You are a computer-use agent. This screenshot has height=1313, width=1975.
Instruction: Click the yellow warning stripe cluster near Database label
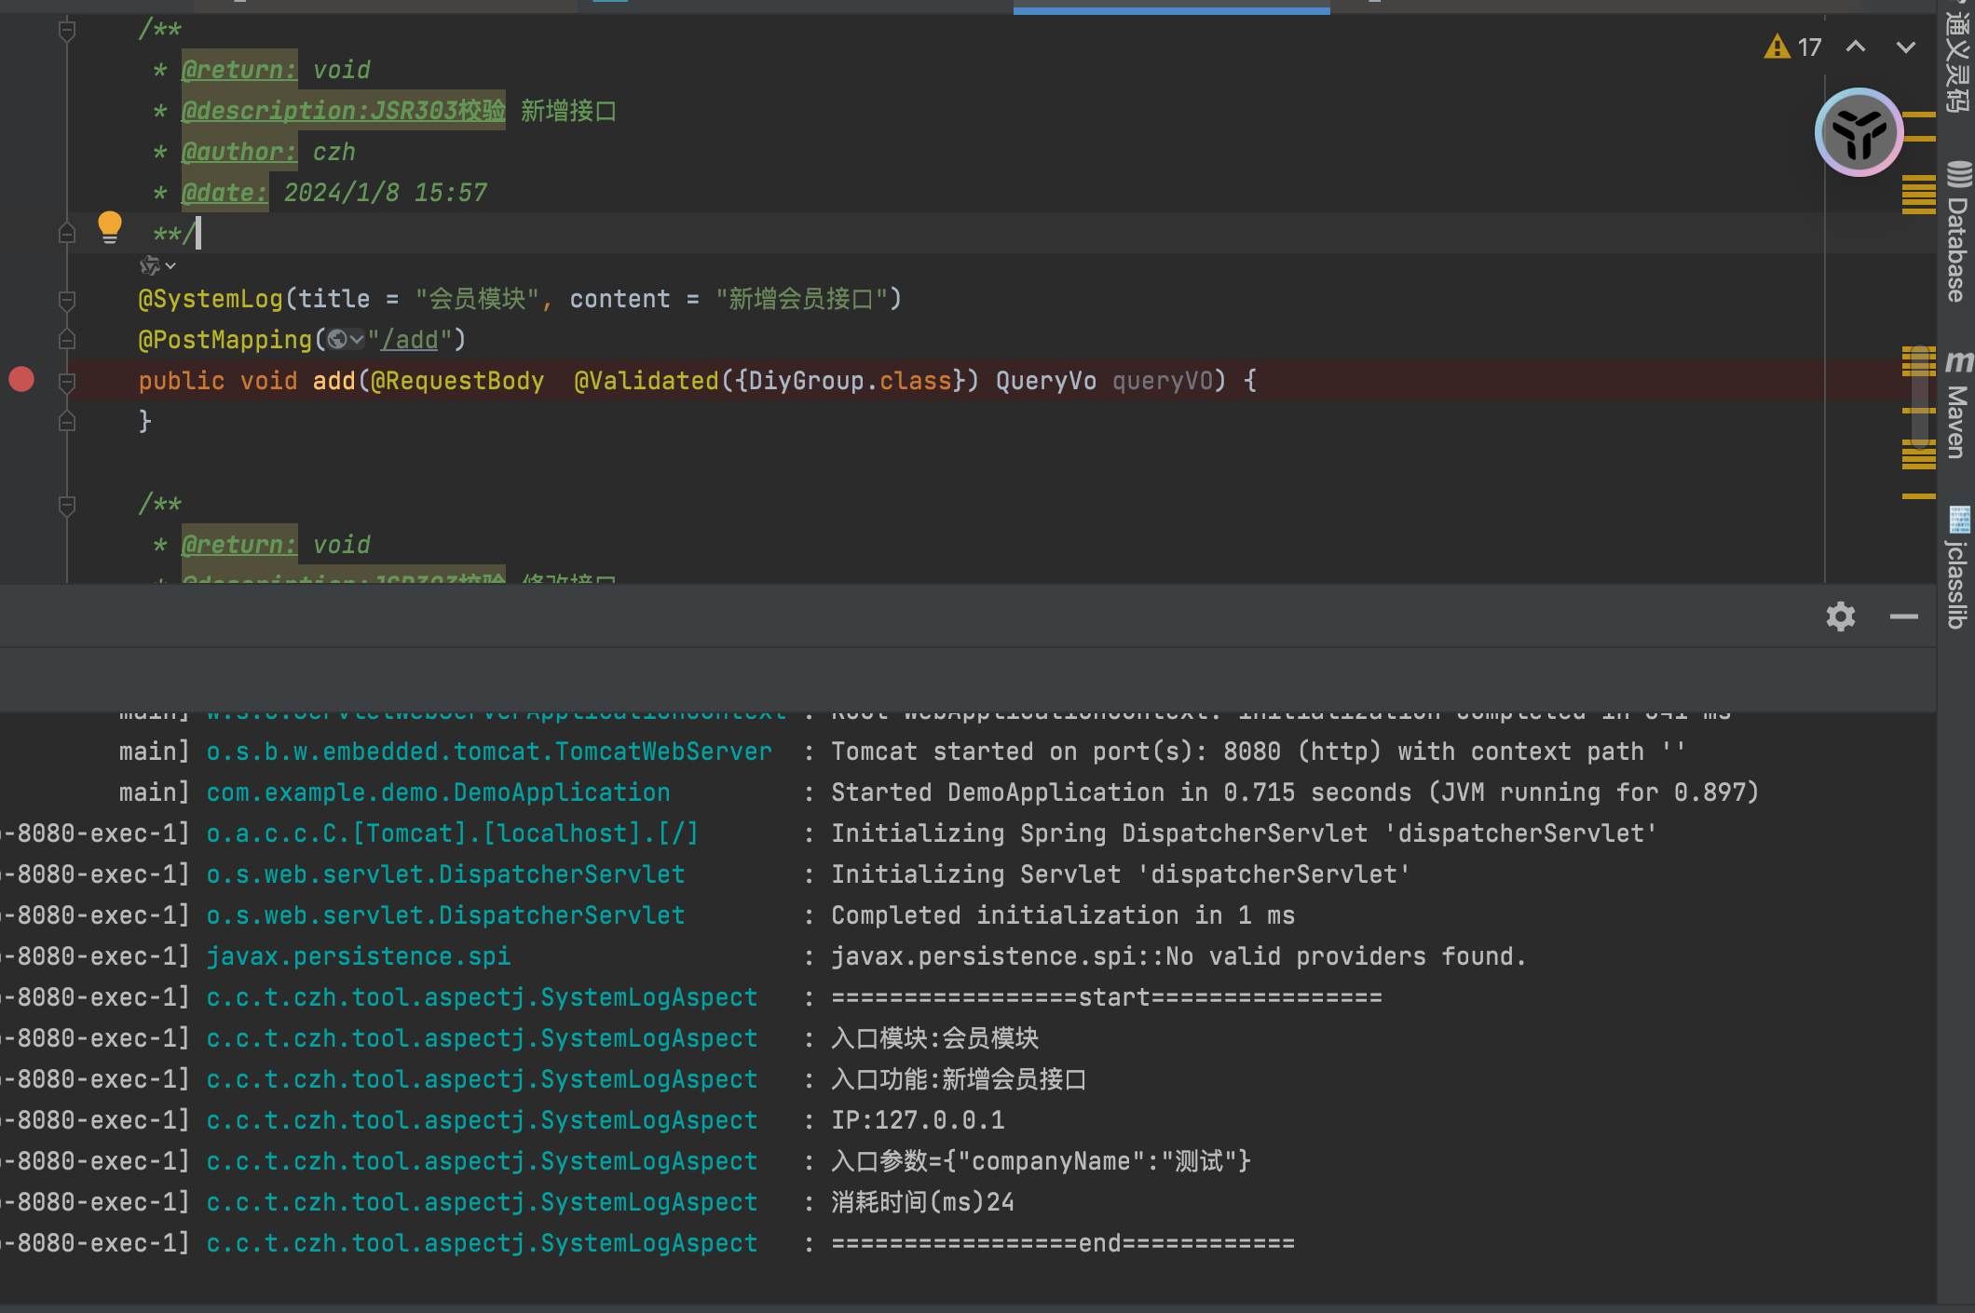[x=1918, y=194]
